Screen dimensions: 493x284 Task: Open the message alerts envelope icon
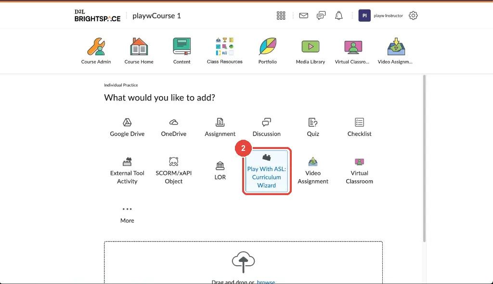(x=303, y=16)
